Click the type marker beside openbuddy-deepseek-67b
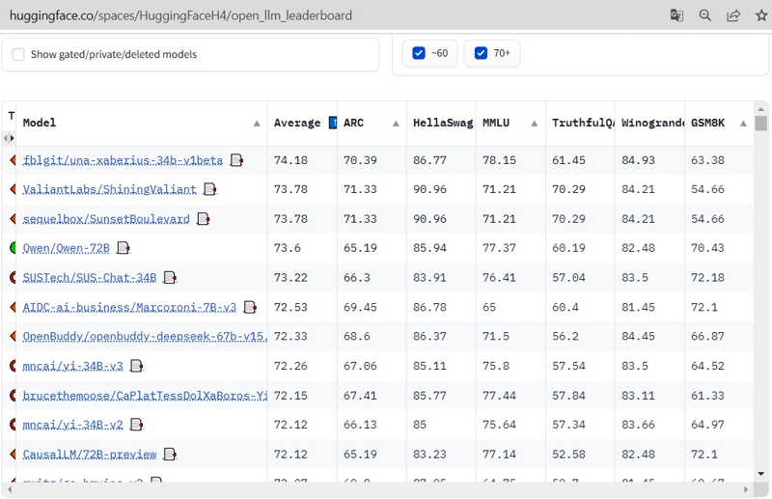 (13, 337)
